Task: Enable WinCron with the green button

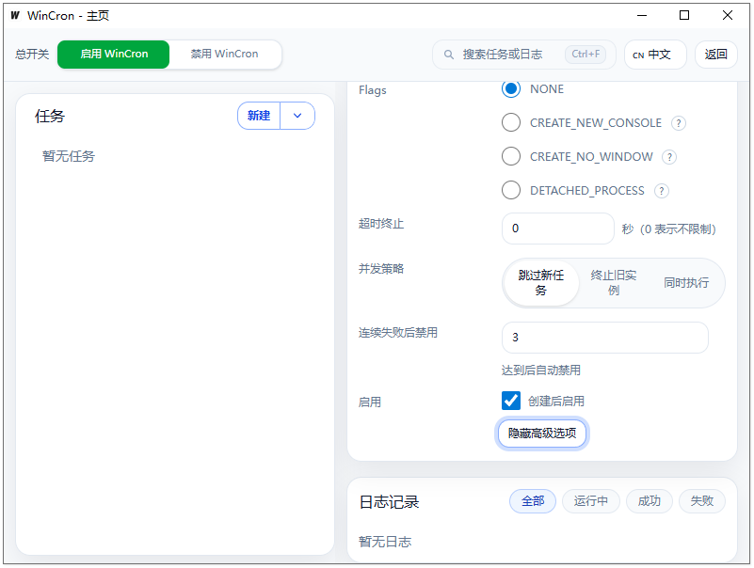Action: (x=113, y=54)
